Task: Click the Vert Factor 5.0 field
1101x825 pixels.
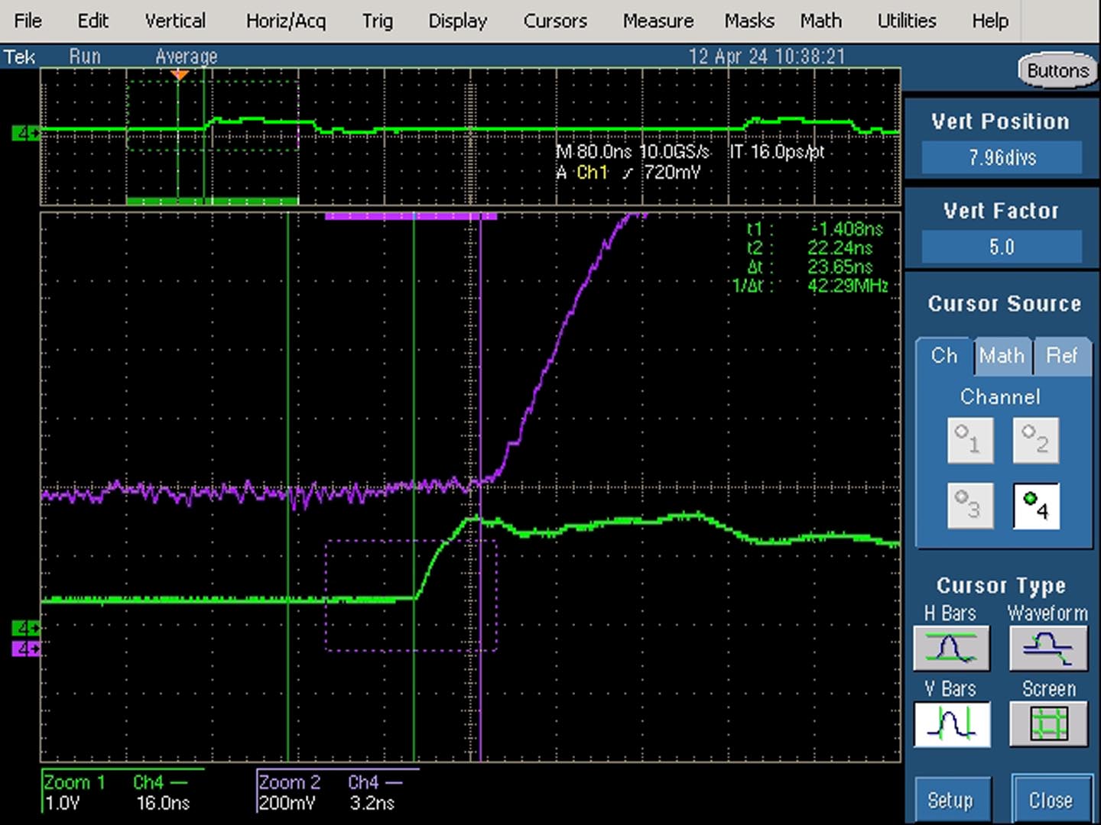Action: pyautogui.click(x=1002, y=247)
